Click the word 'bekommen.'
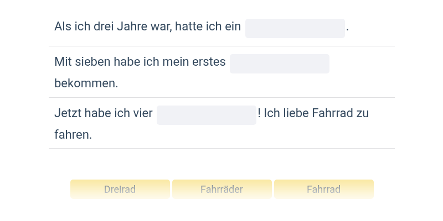 pyautogui.click(x=86, y=83)
